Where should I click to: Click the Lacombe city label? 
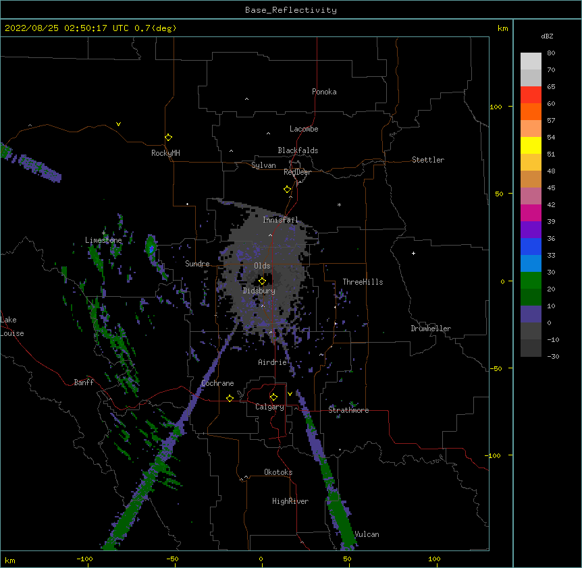(304, 129)
